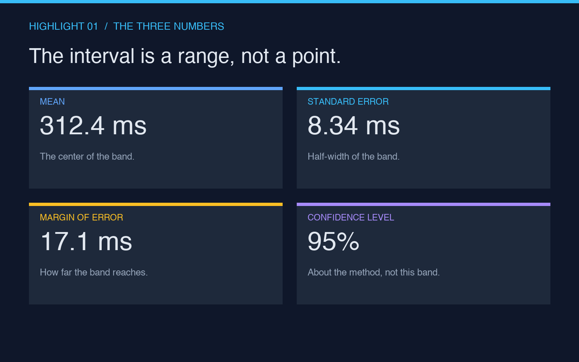Image resolution: width=579 pixels, height=362 pixels.
Task: Click 'How far the band reaches' caption
Action: [94, 272]
